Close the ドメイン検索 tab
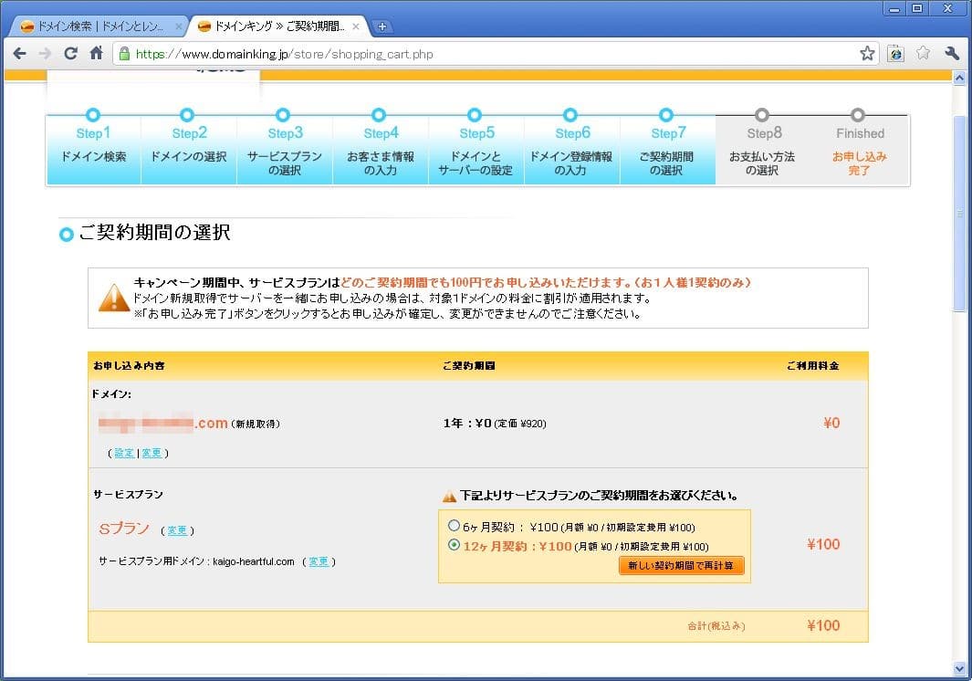 click(178, 26)
